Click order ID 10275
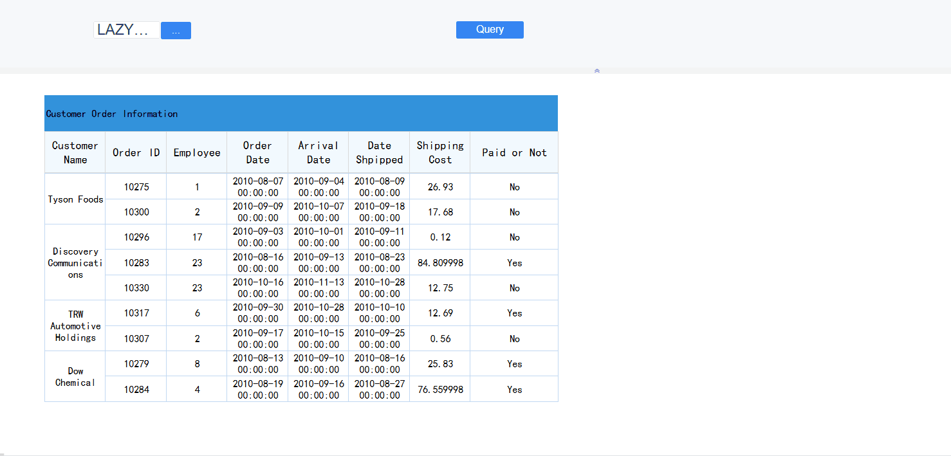 click(x=136, y=187)
